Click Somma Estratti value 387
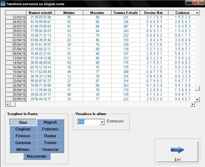The width and height of the screenshot is (205, 167). (126, 26)
